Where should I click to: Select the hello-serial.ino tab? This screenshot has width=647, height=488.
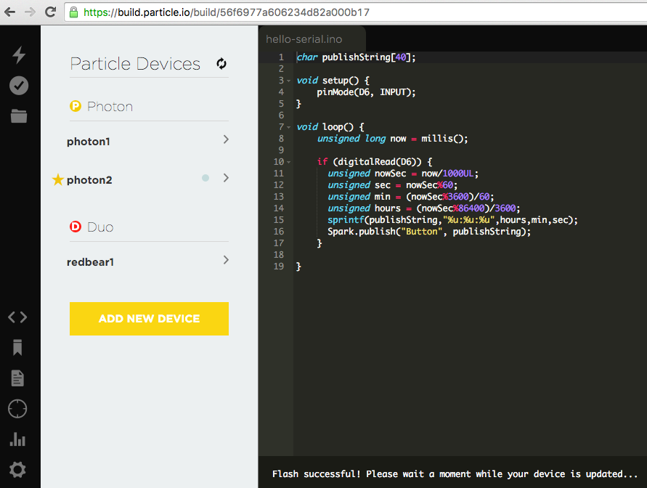pos(304,39)
